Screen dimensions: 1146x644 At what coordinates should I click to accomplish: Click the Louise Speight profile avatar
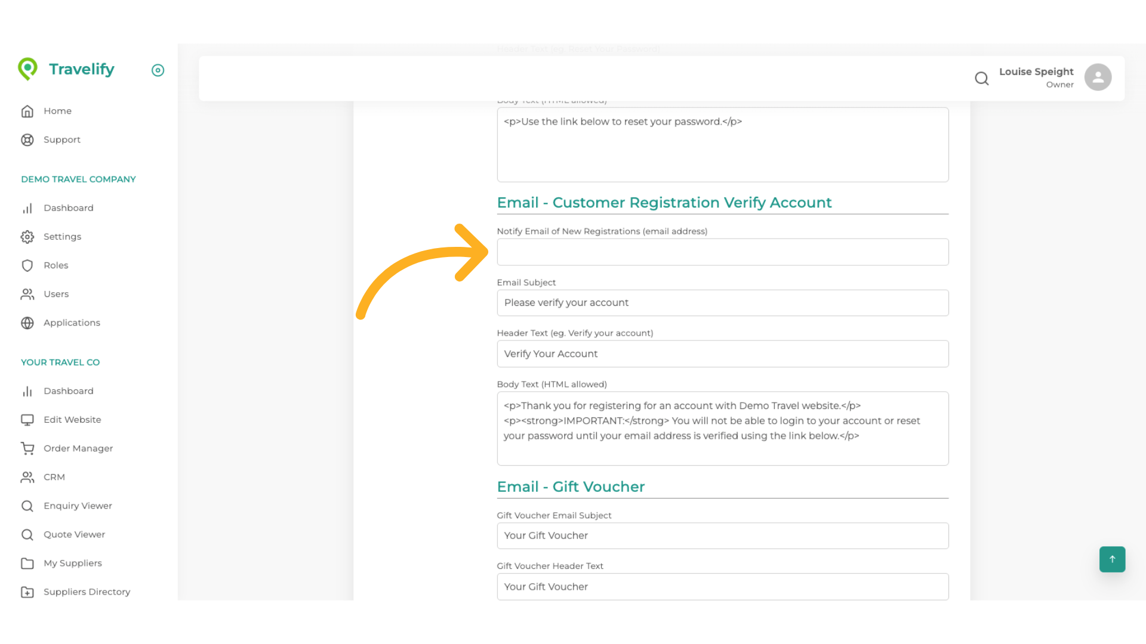1098,77
